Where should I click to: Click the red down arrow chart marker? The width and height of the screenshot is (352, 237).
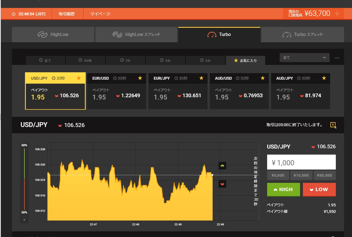pyautogui.click(x=222, y=184)
